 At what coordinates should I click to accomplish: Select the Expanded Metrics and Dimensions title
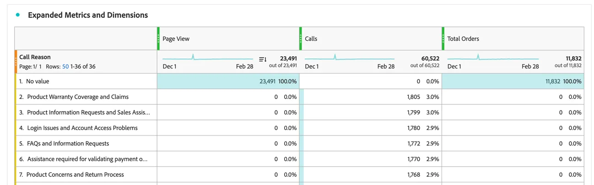[x=88, y=15]
